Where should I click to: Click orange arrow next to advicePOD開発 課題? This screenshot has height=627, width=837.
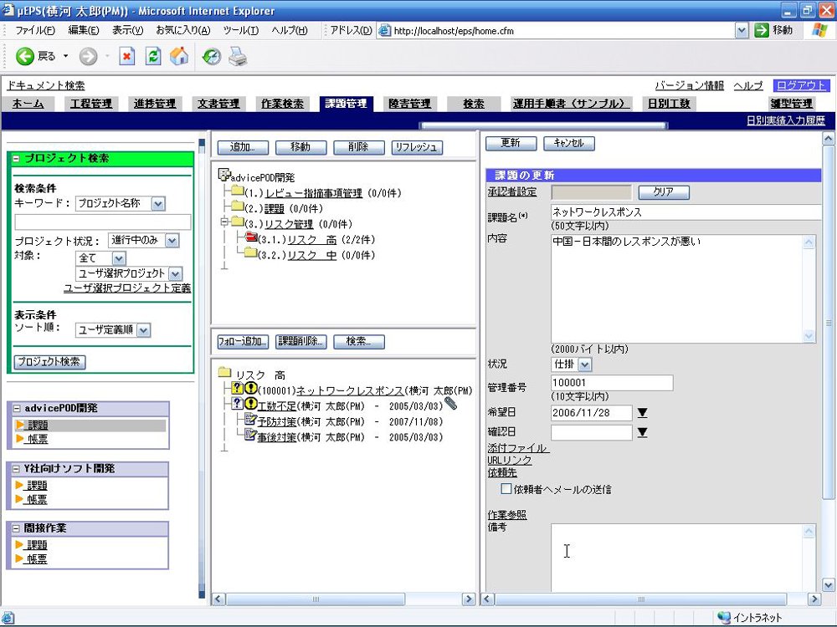20,425
